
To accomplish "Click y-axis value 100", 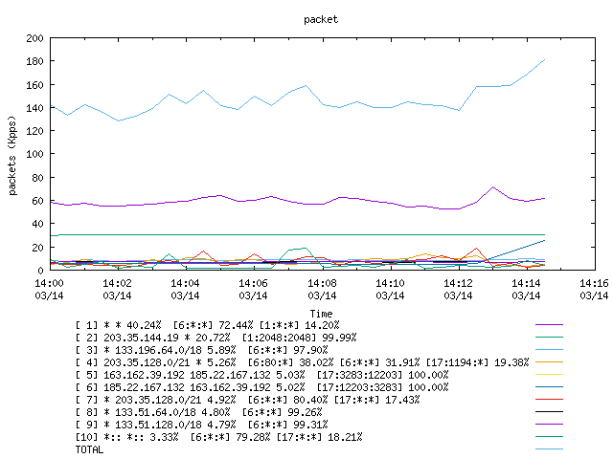I will [x=34, y=154].
